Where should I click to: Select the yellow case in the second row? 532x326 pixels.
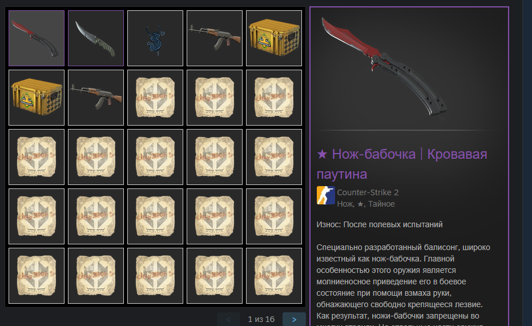(x=37, y=98)
